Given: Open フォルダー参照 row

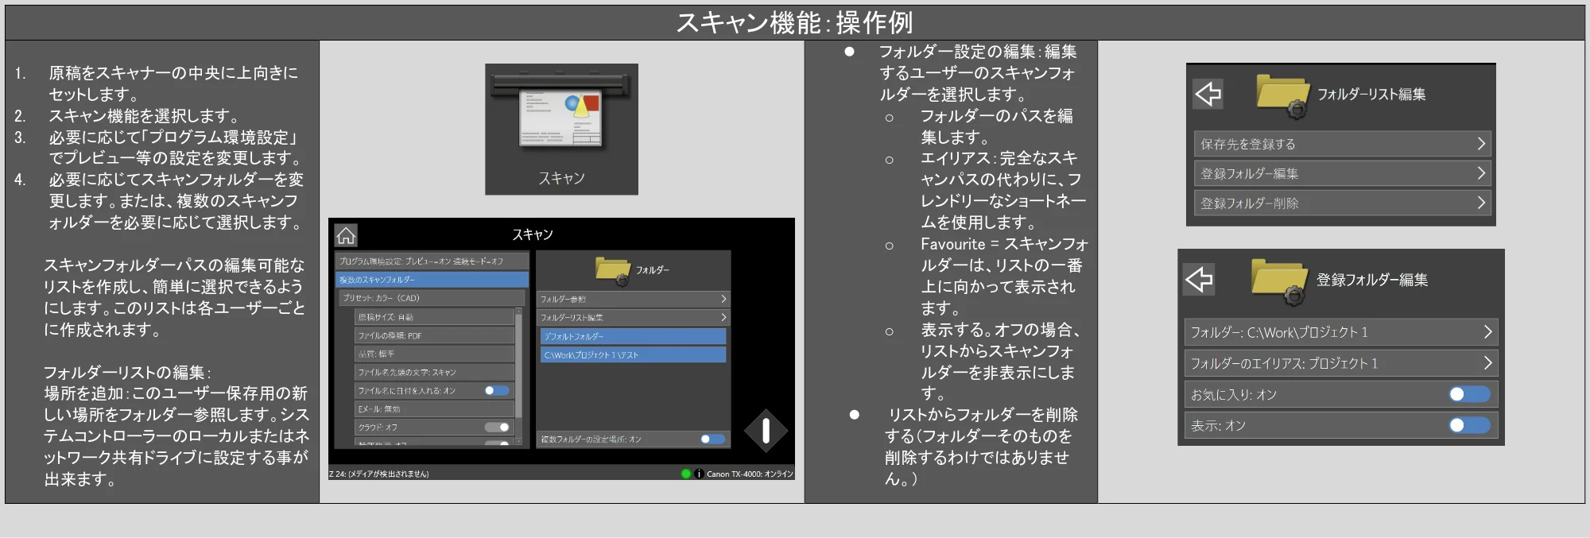Looking at the screenshot, I should click(634, 299).
